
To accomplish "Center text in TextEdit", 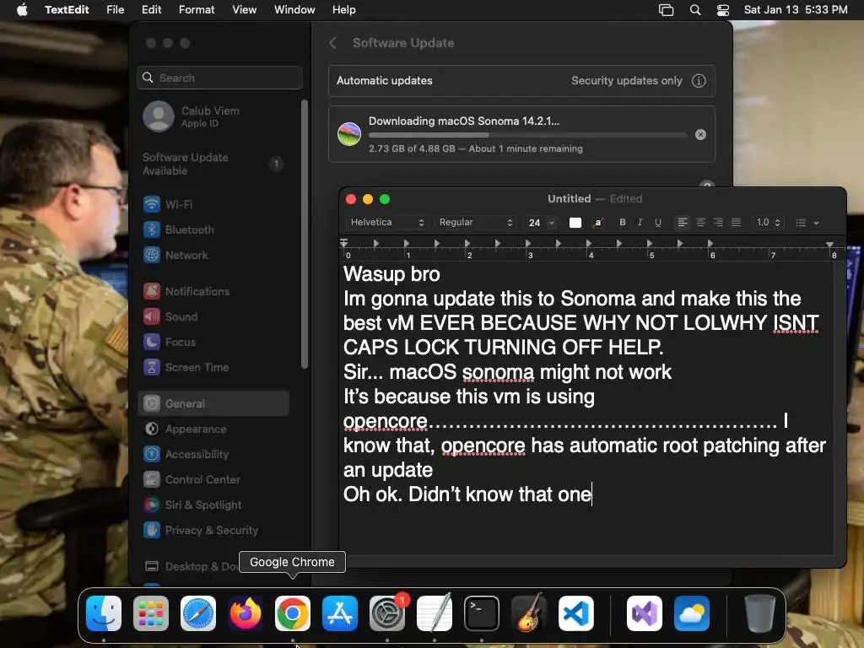I will (x=701, y=222).
